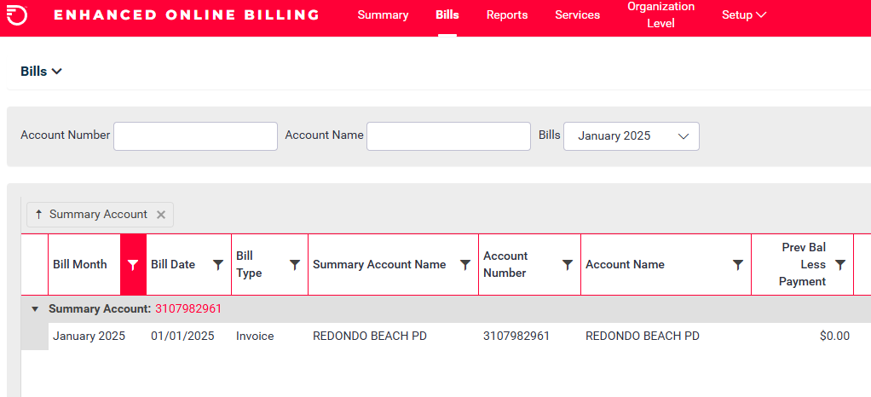Open the Bill Date filter icon

coord(218,265)
